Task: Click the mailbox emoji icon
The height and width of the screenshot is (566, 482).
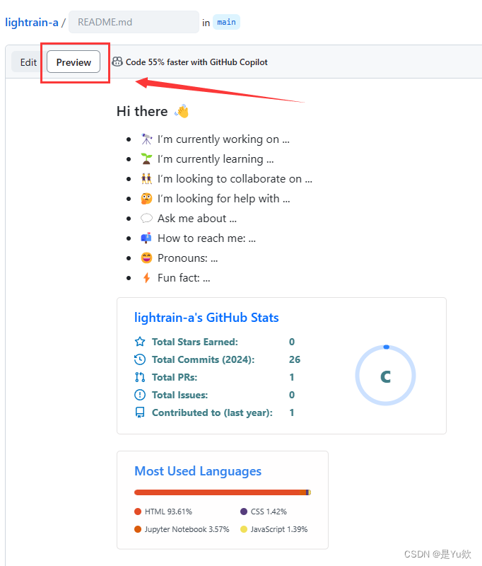Action: tap(146, 238)
